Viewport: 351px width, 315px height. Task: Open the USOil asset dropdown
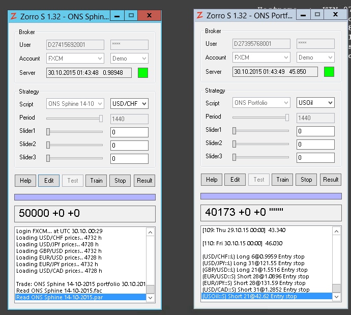tap(315, 103)
